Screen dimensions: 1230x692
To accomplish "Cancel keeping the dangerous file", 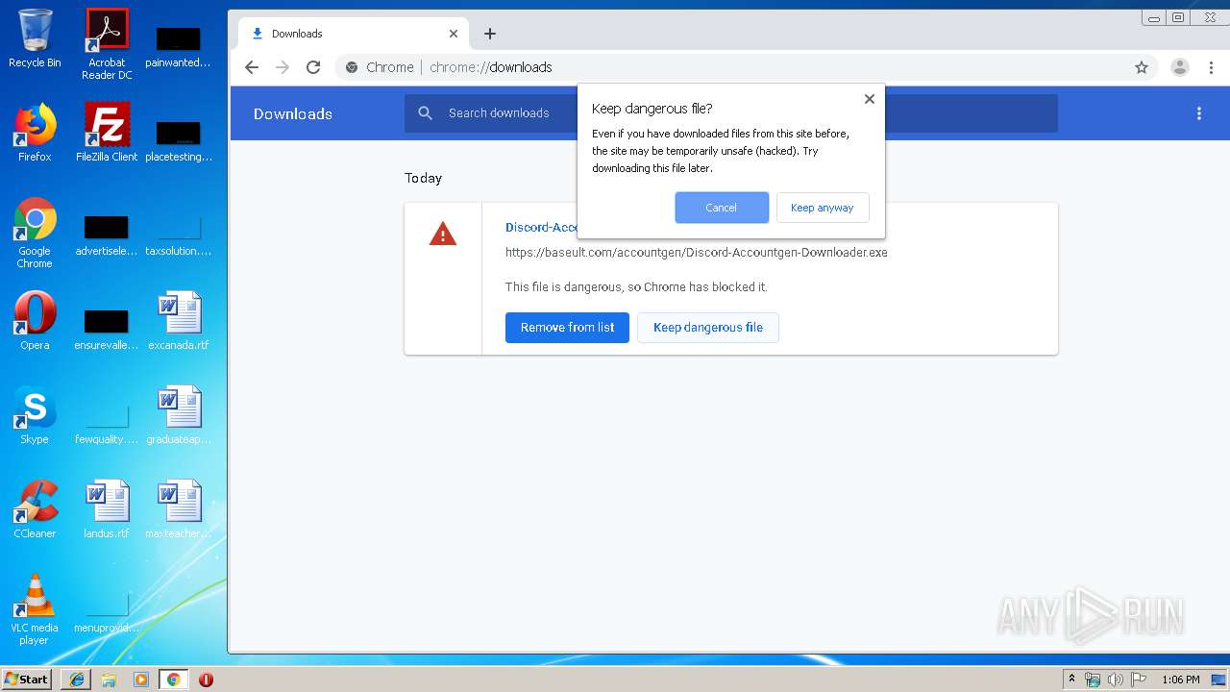I will coord(722,208).
